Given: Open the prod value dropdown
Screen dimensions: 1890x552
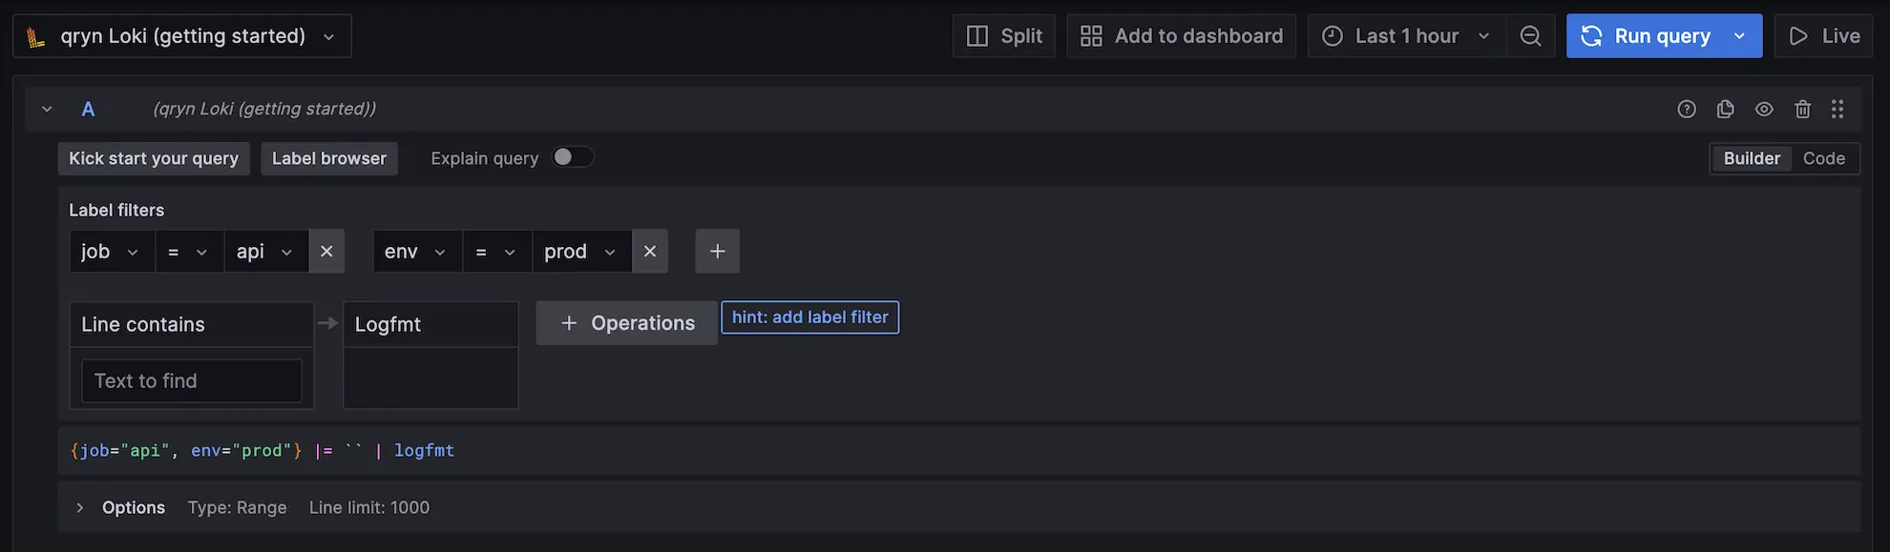Looking at the screenshot, I should click(581, 252).
